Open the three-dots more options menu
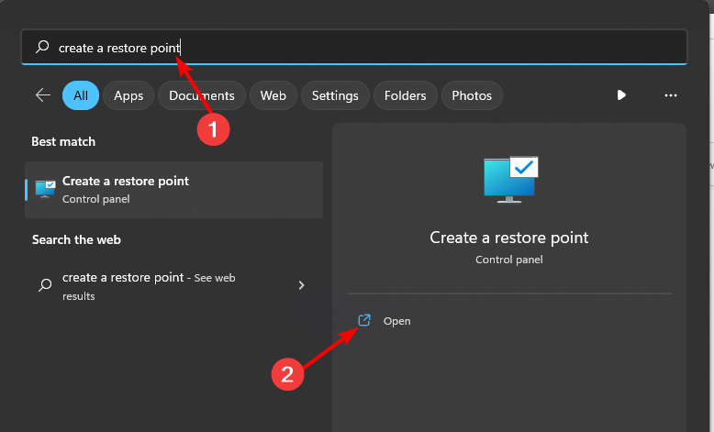Screen dimensions: 714x432 click(x=670, y=95)
